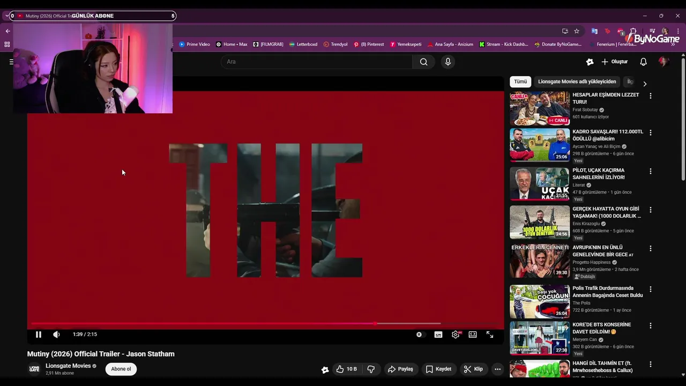Image resolution: width=686 pixels, height=386 pixels.
Task: Like the video showing 10 B
Action: click(346, 369)
